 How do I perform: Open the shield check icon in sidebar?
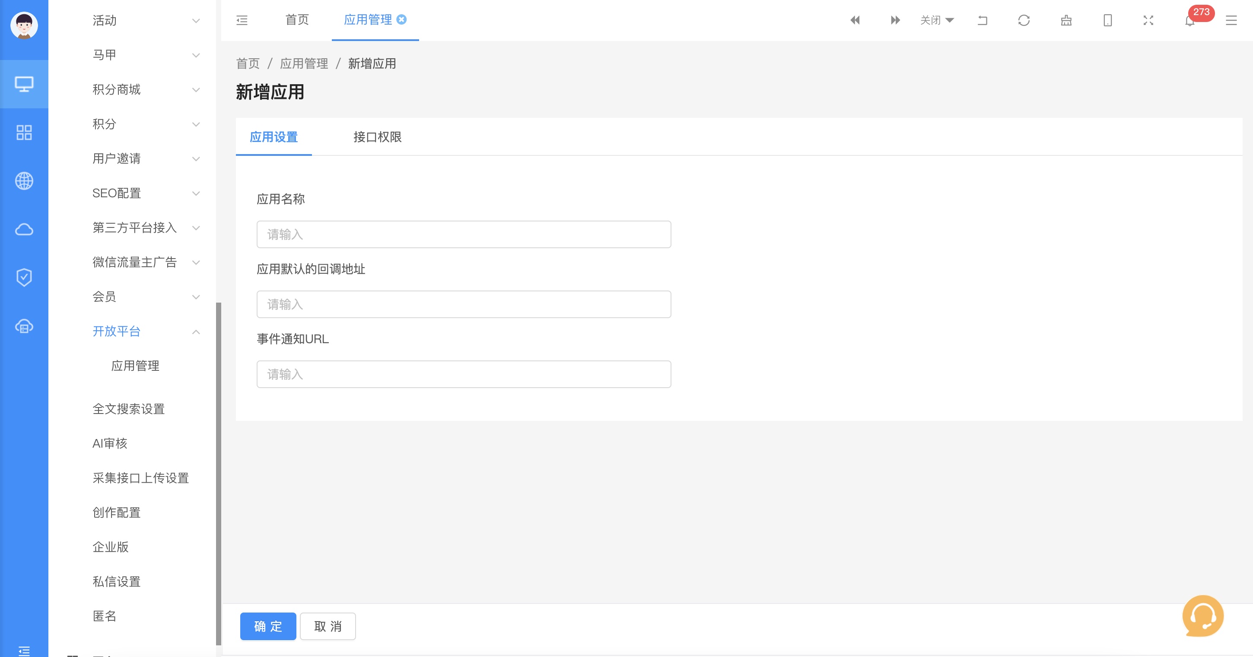click(x=24, y=278)
